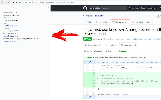Click the diffstat +34 −0 indicator
The height and width of the screenshot is (100, 161).
pos(120,51)
